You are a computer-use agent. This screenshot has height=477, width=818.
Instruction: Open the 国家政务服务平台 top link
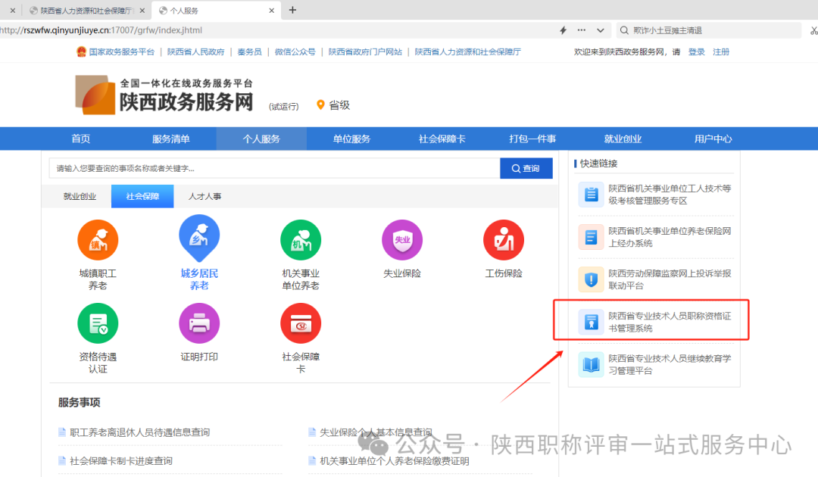[x=121, y=51]
